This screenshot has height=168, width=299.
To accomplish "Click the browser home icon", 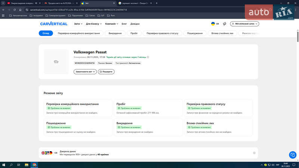I will [20, 10].
